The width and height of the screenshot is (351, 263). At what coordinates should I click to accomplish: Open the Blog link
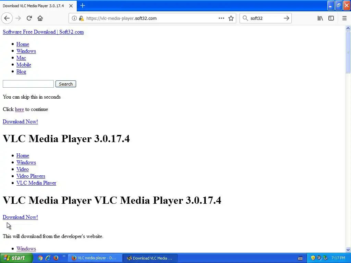[21, 72]
